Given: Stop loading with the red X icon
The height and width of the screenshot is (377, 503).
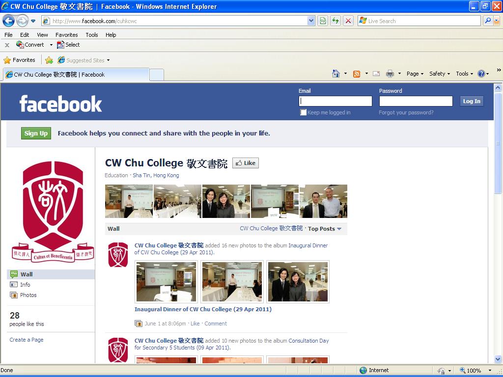Looking at the screenshot, I should click(348, 21).
